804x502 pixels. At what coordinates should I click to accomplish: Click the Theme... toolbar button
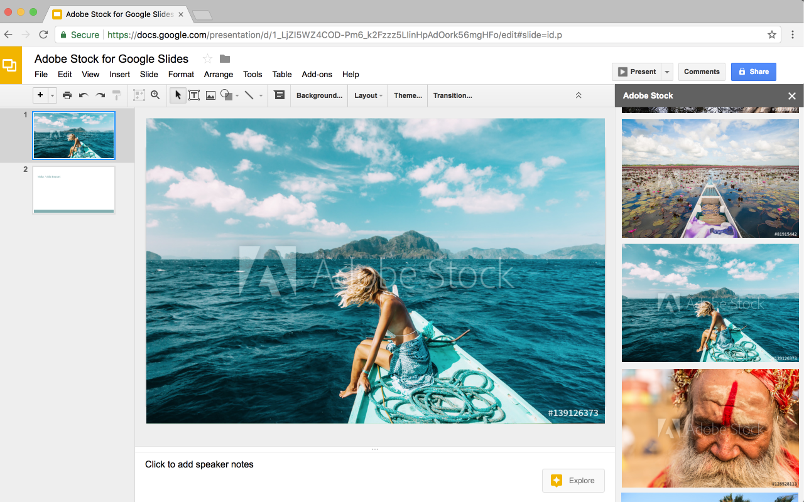[x=408, y=95]
